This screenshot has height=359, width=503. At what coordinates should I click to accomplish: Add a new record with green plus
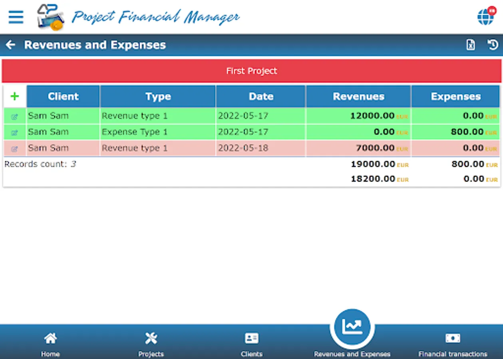click(15, 96)
